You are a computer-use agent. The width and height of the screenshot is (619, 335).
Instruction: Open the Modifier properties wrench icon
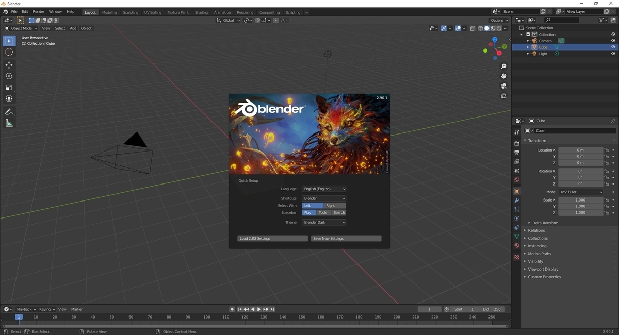click(x=516, y=200)
